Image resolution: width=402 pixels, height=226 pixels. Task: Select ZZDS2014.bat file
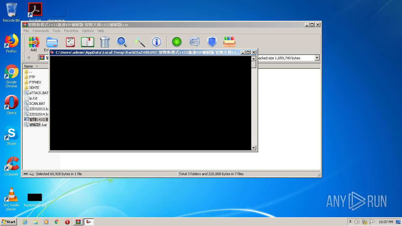point(36,114)
